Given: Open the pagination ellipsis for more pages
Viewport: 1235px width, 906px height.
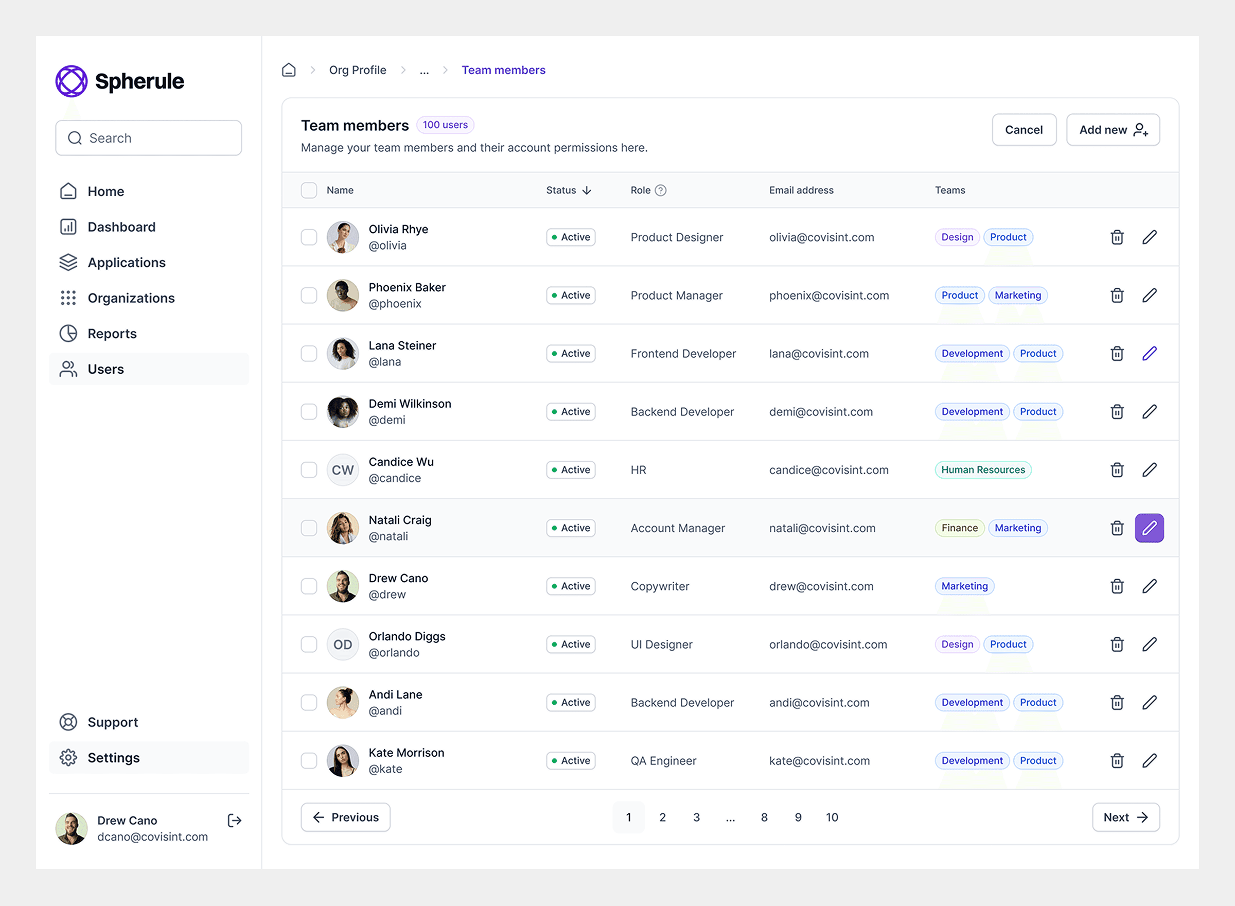Looking at the screenshot, I should [x=730, y=817].
